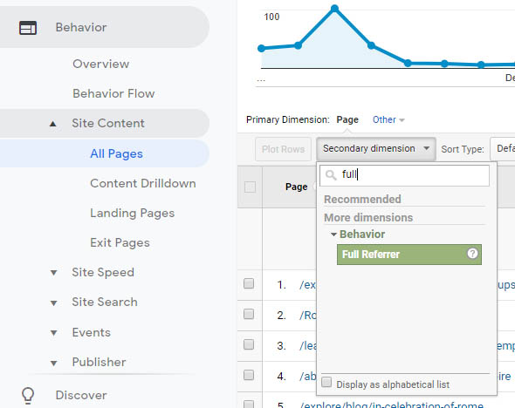
Task: Click the Behavior section icon
Action: pyautogui.click(x=28, y=28)
